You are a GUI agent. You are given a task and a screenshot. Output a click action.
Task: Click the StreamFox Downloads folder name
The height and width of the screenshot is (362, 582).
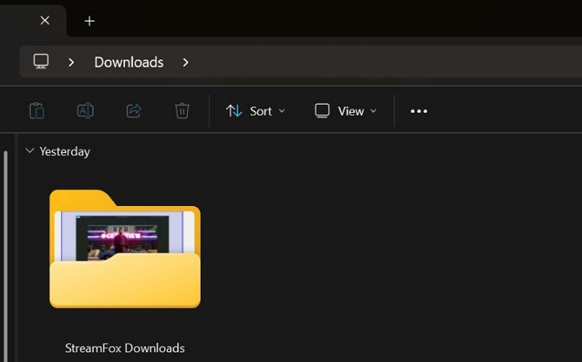(125, 348)
